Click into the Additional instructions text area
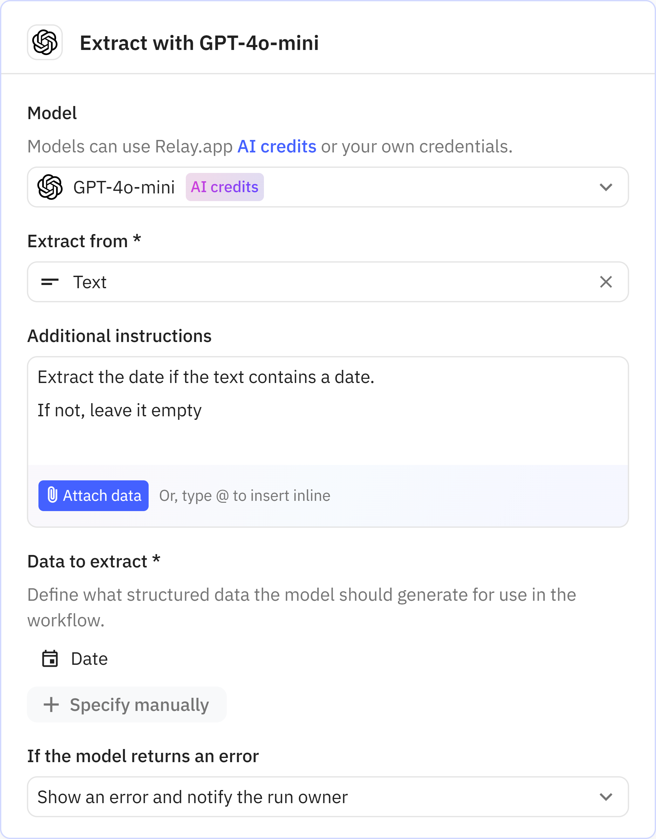Image resolution: width=656 pixels, height=839 pixels. click(x=327, y=438)
